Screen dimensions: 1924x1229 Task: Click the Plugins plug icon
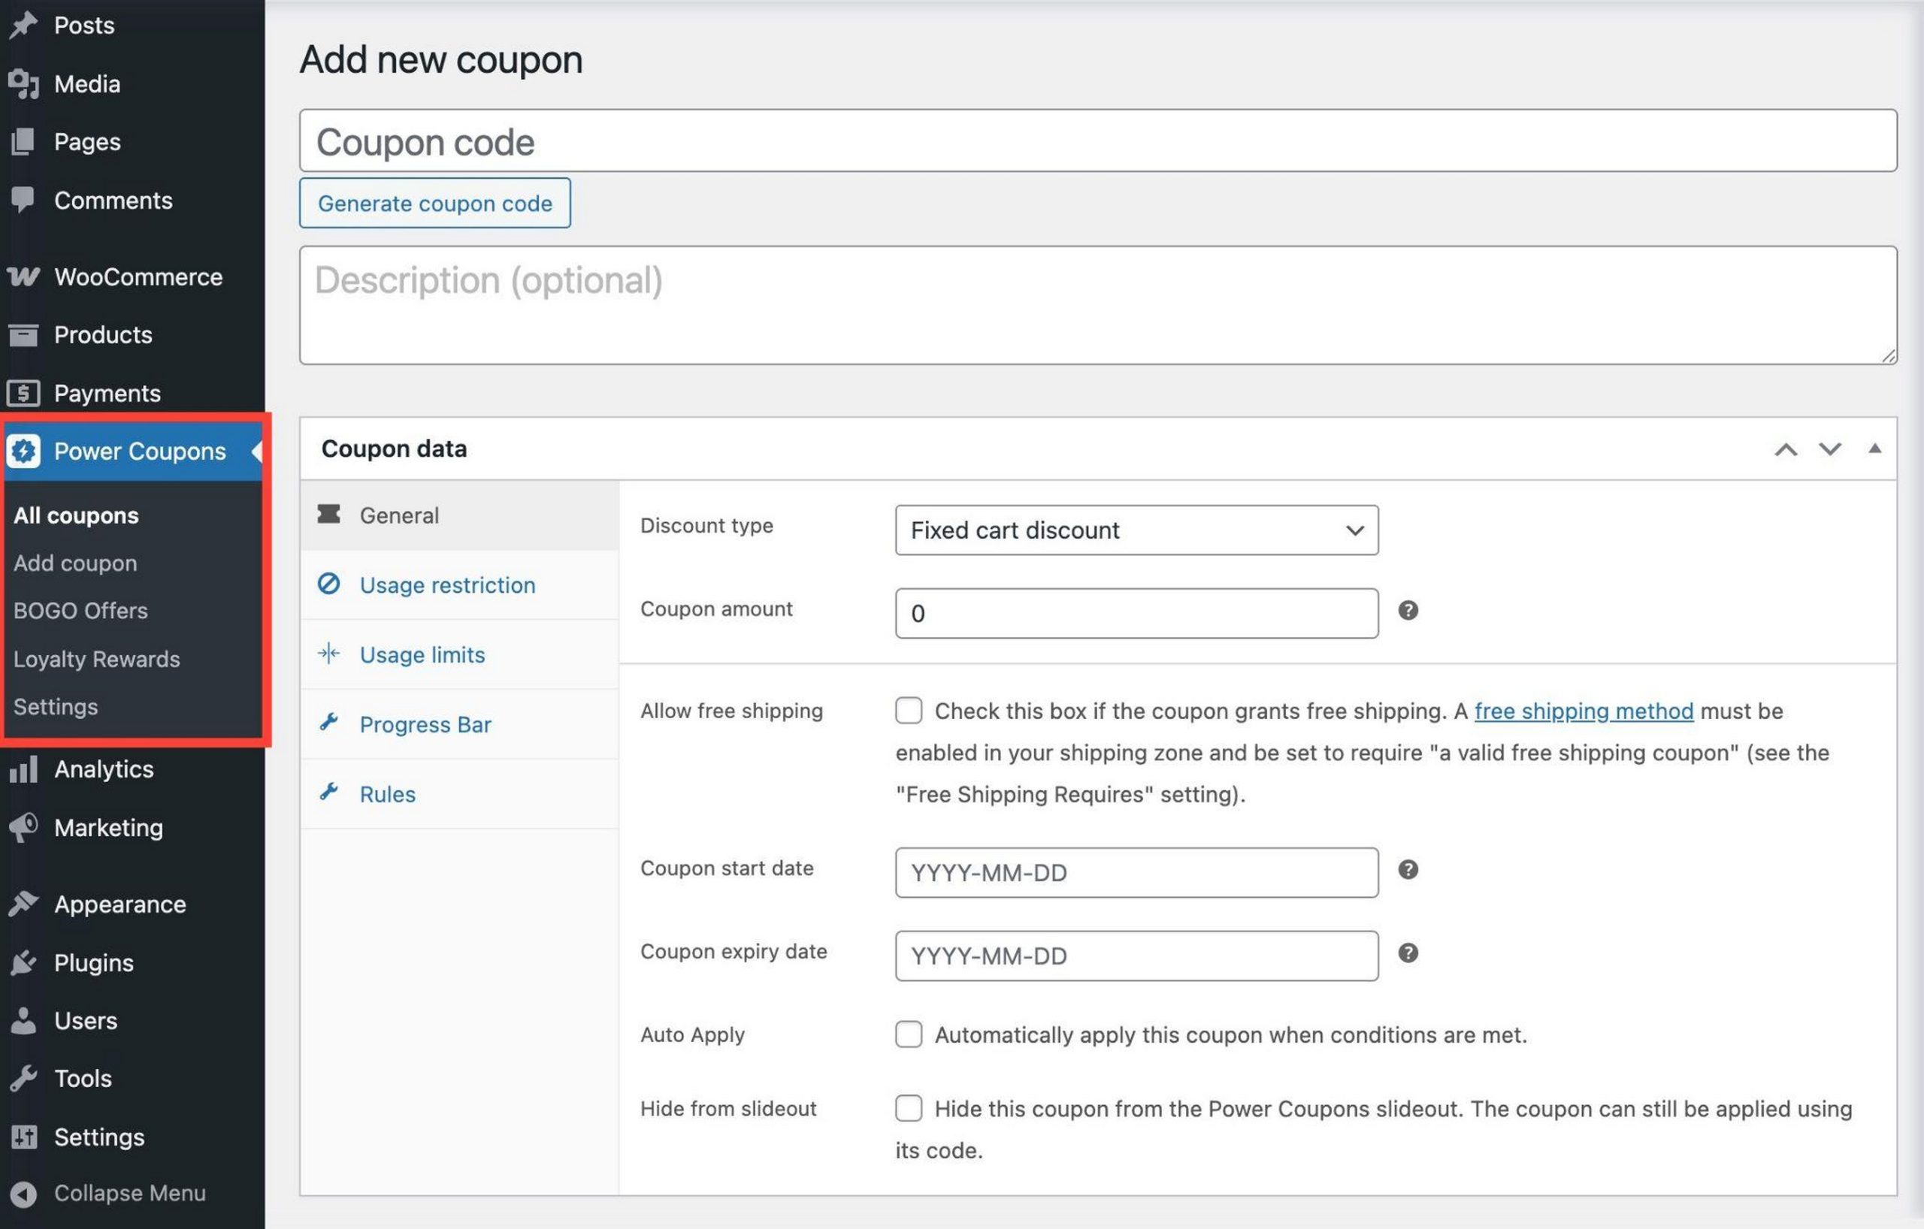pos(23,962)
